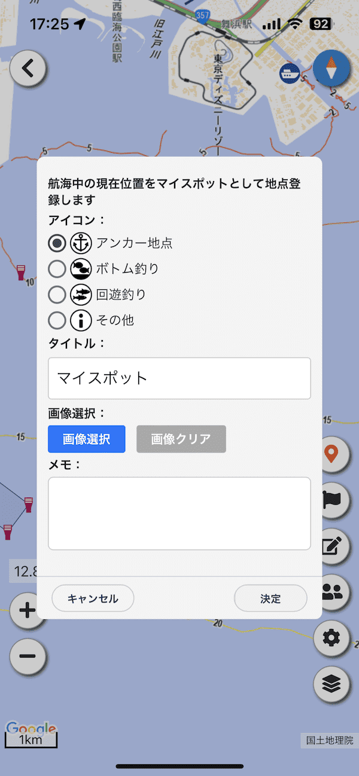Screen dimensions: 359x776
Task: Select the ボトム釣り radio option
Action: 57,269
